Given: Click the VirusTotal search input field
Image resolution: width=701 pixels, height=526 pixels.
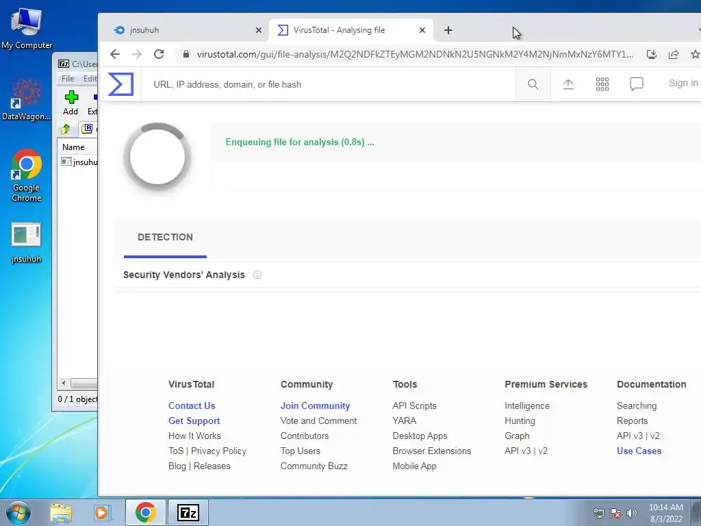Looking at the screenshot, I should click(329, 84).
